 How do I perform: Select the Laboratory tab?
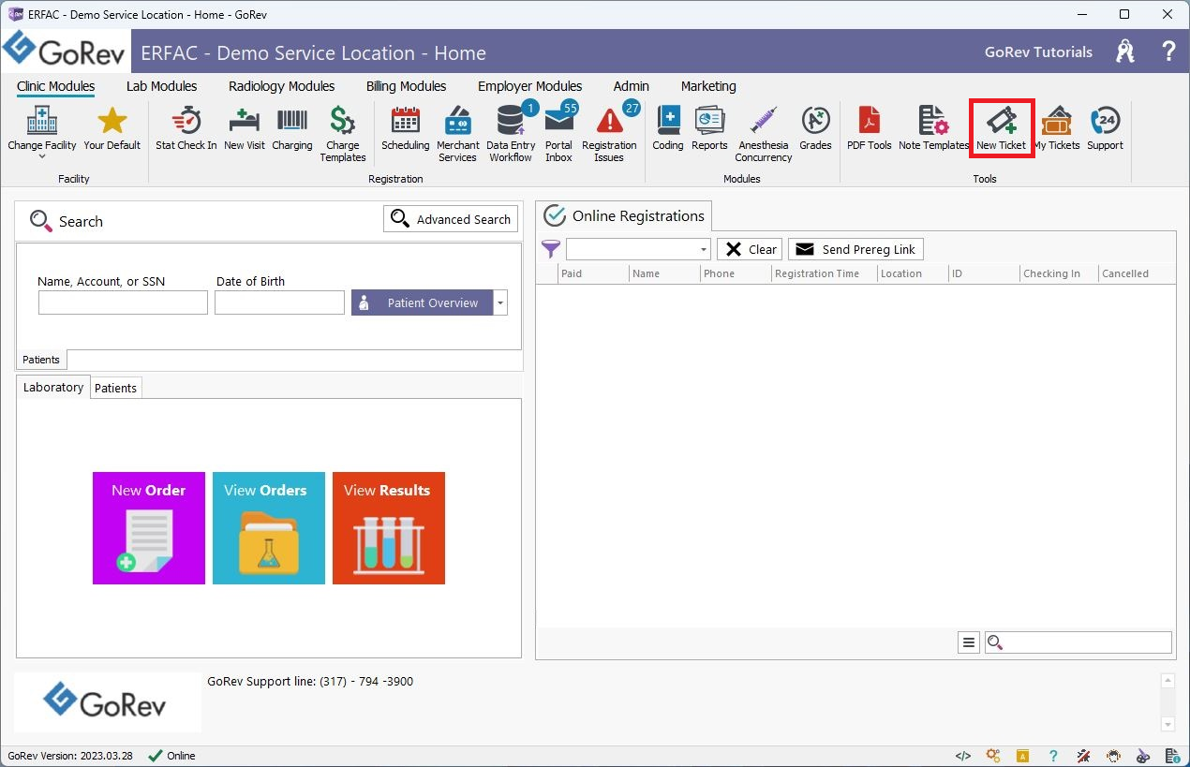pos(53,388)
